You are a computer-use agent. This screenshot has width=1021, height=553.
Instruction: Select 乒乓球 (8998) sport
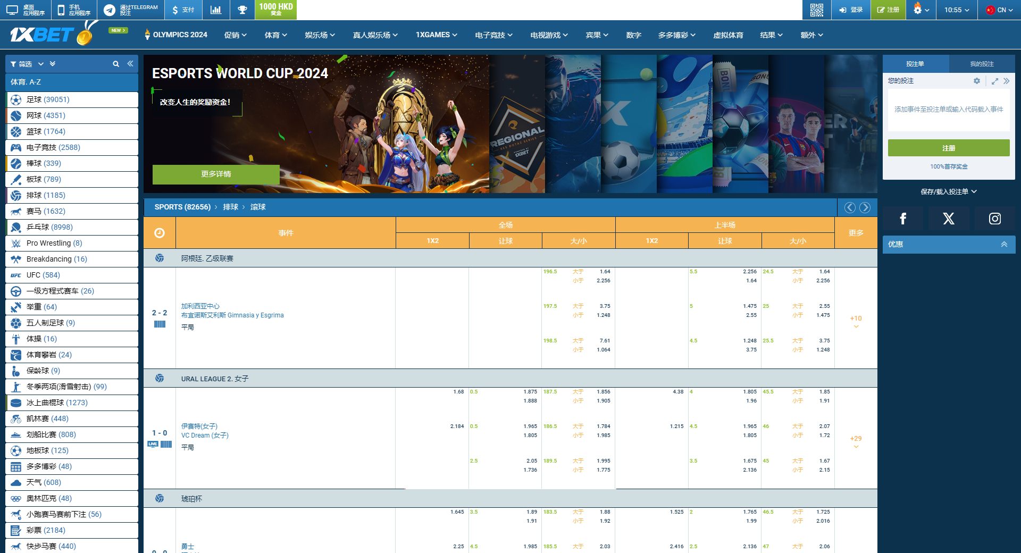(72, 227)
